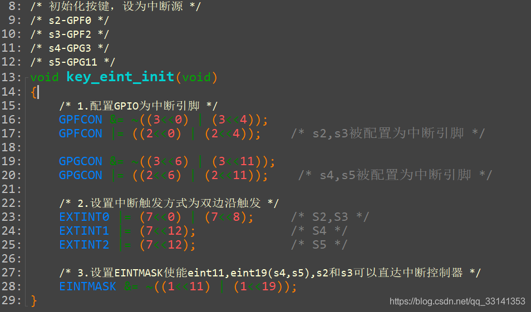Click the comment 's5-GPG11' on line 12
531x312 pixels.
tap(73, 62)
